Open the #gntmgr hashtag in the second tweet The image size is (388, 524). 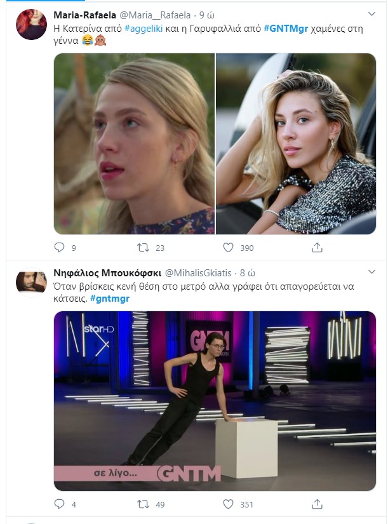pyautogui.click(x=110, y=299)
